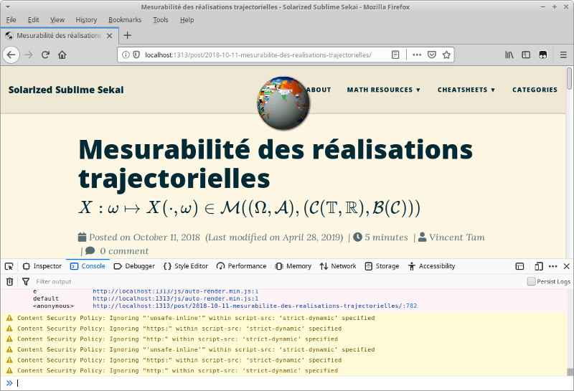The width and height of the screenshot is (574, 391).
Task: Open the Bookmarks menu
Action: pos(125,20)
